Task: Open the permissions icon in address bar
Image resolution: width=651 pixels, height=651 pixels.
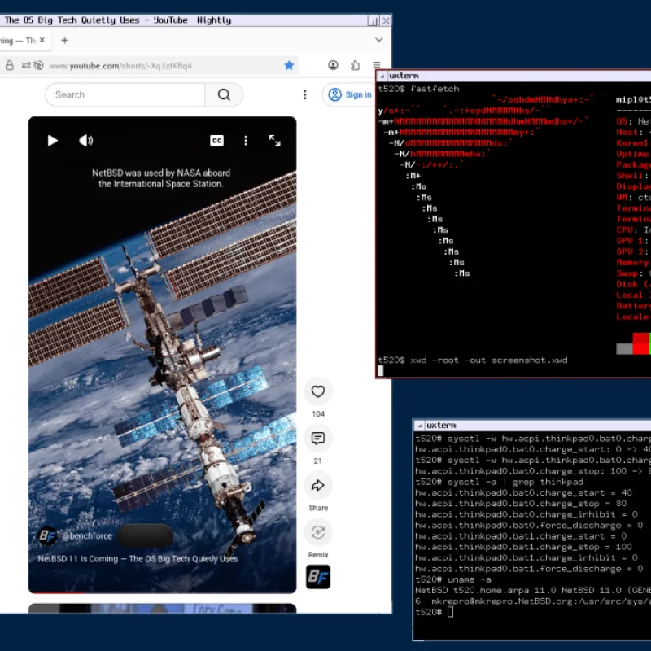Action: point(26,65)
